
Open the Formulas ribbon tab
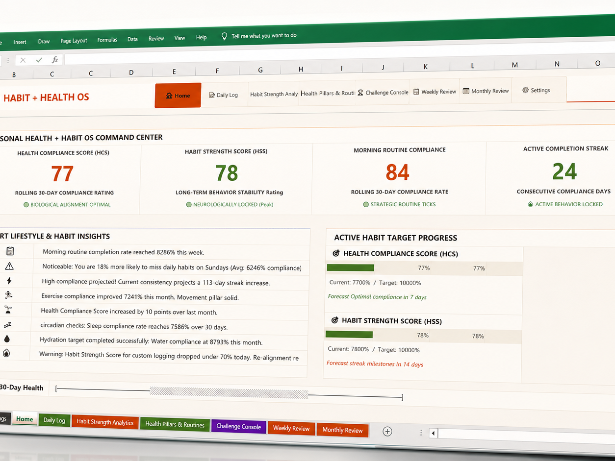[107, 40]
